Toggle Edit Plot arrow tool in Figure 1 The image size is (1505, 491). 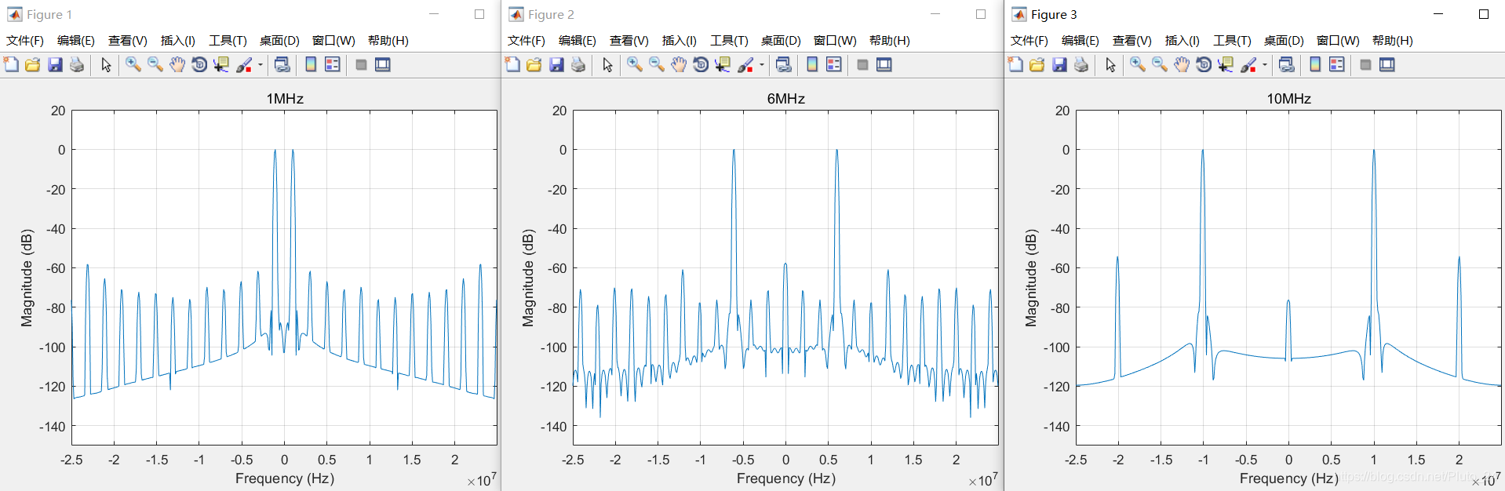pos(106,64)
